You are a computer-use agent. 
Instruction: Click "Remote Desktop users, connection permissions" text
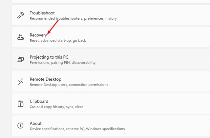point(69,85)
